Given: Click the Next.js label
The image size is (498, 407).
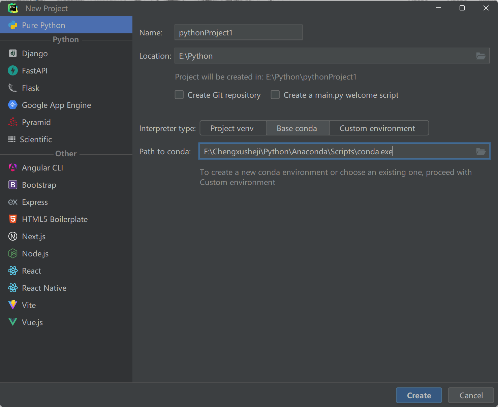Looking at the screenshot, I should 34,237.
